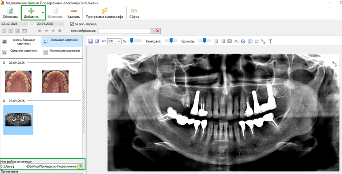The image size is (342, 174).
Task: Click the print icon in viewer toolbar
Action: (216, 41)
